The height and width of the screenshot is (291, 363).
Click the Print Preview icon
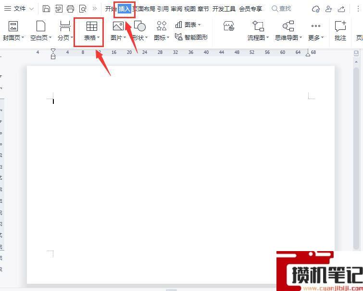(83, 9)
